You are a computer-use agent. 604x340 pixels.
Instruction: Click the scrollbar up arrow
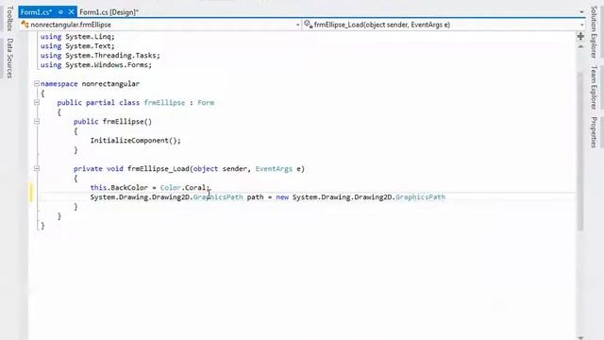[580, 46]
